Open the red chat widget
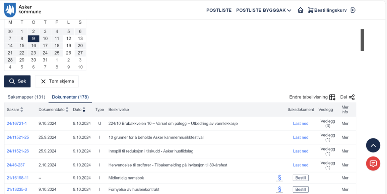 (373, 164)
